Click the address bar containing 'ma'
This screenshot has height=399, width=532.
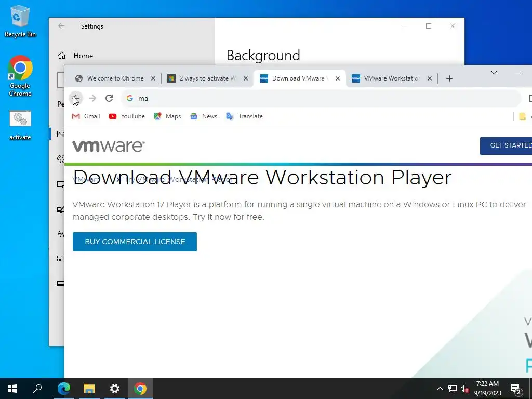click(321, 98)
